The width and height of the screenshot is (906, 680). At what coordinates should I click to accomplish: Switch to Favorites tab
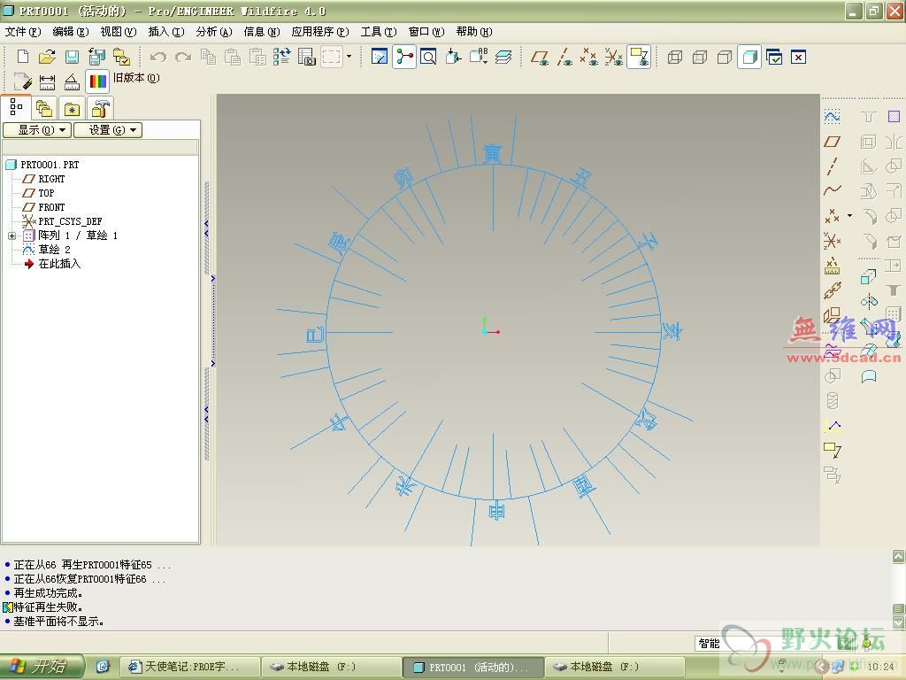point(72,108)
